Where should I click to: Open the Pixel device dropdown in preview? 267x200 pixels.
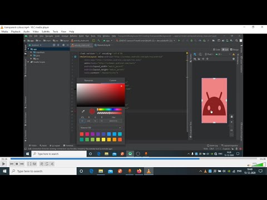click(209, 54)
